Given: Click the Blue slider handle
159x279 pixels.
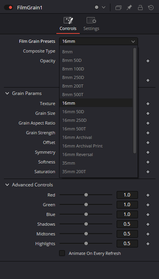Looking at the screenshot, I should pos(86,214).
